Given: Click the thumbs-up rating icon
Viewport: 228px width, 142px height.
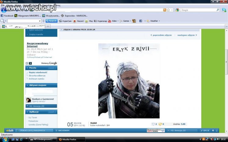Looking at the screenshot, I should coord(153,124).
